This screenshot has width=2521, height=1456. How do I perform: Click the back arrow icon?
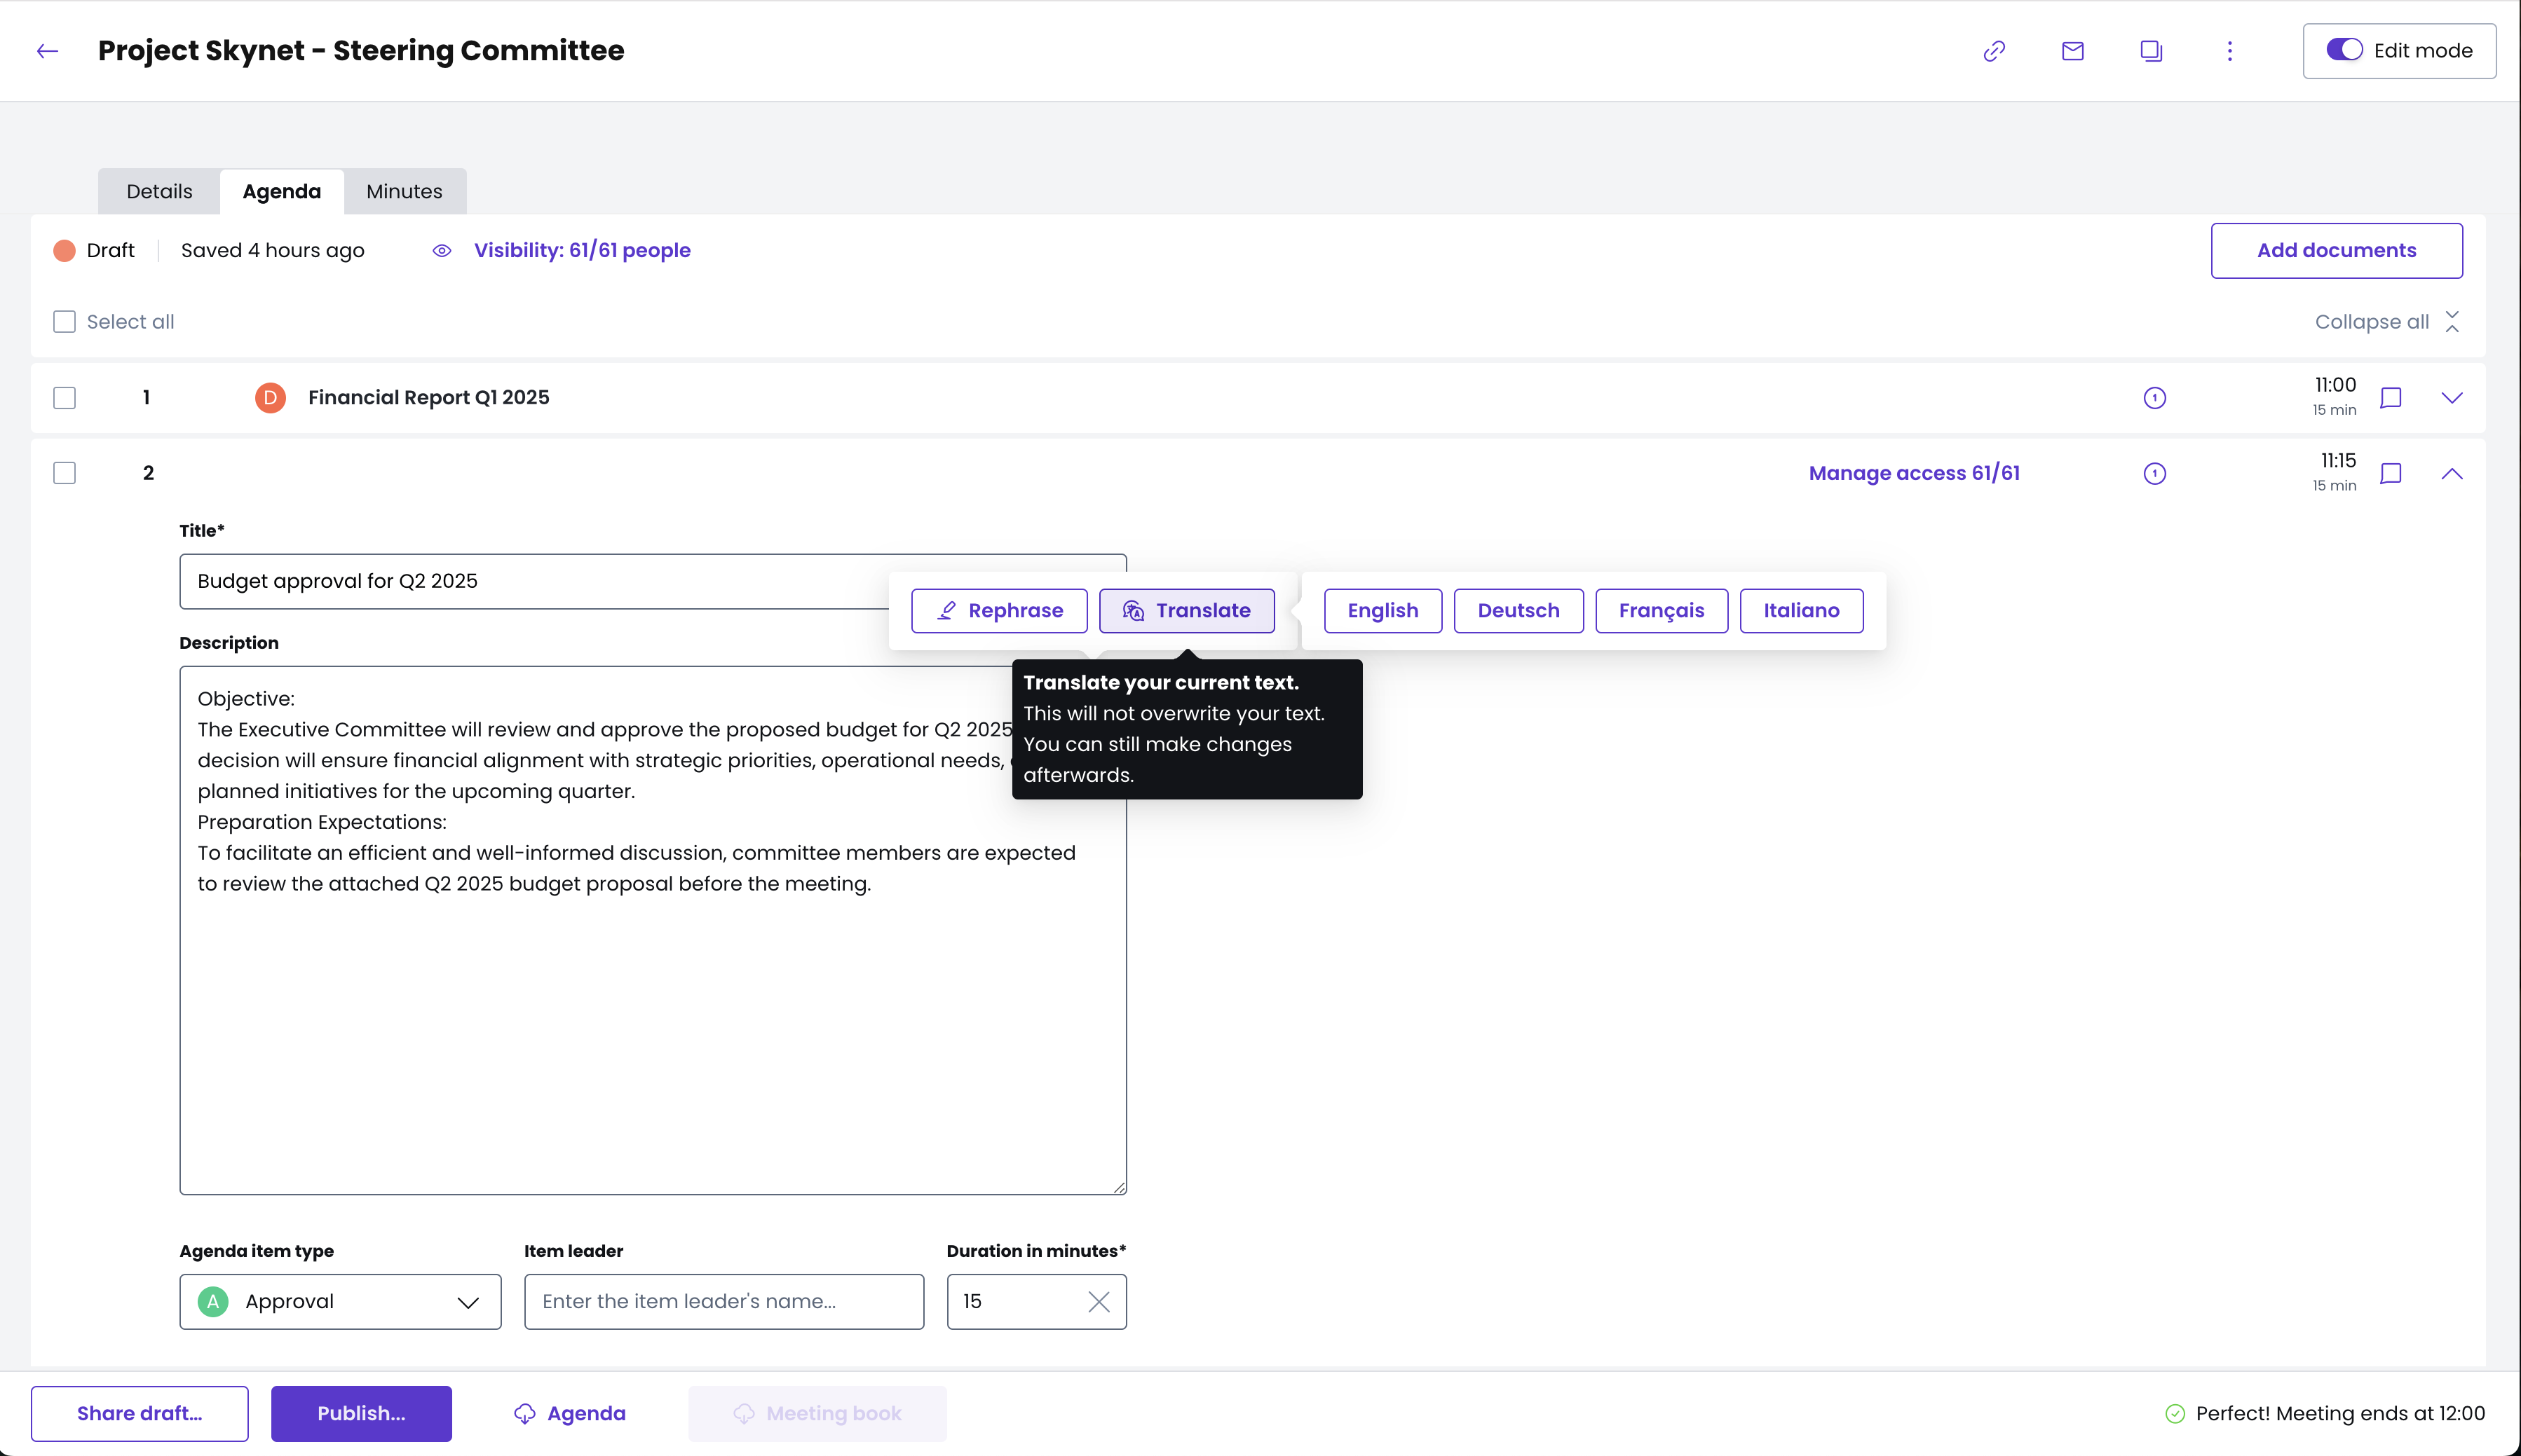pos(47,51)
